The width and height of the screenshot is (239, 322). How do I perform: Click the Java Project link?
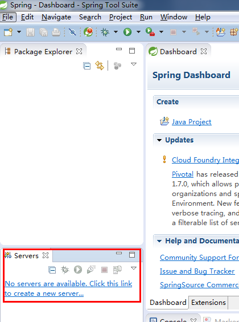pos(192,122)
